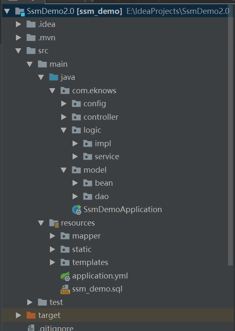Viewport: 235px width, 331px height.
Task: Expand the mapper folder arrow
Action: point(52,236)
